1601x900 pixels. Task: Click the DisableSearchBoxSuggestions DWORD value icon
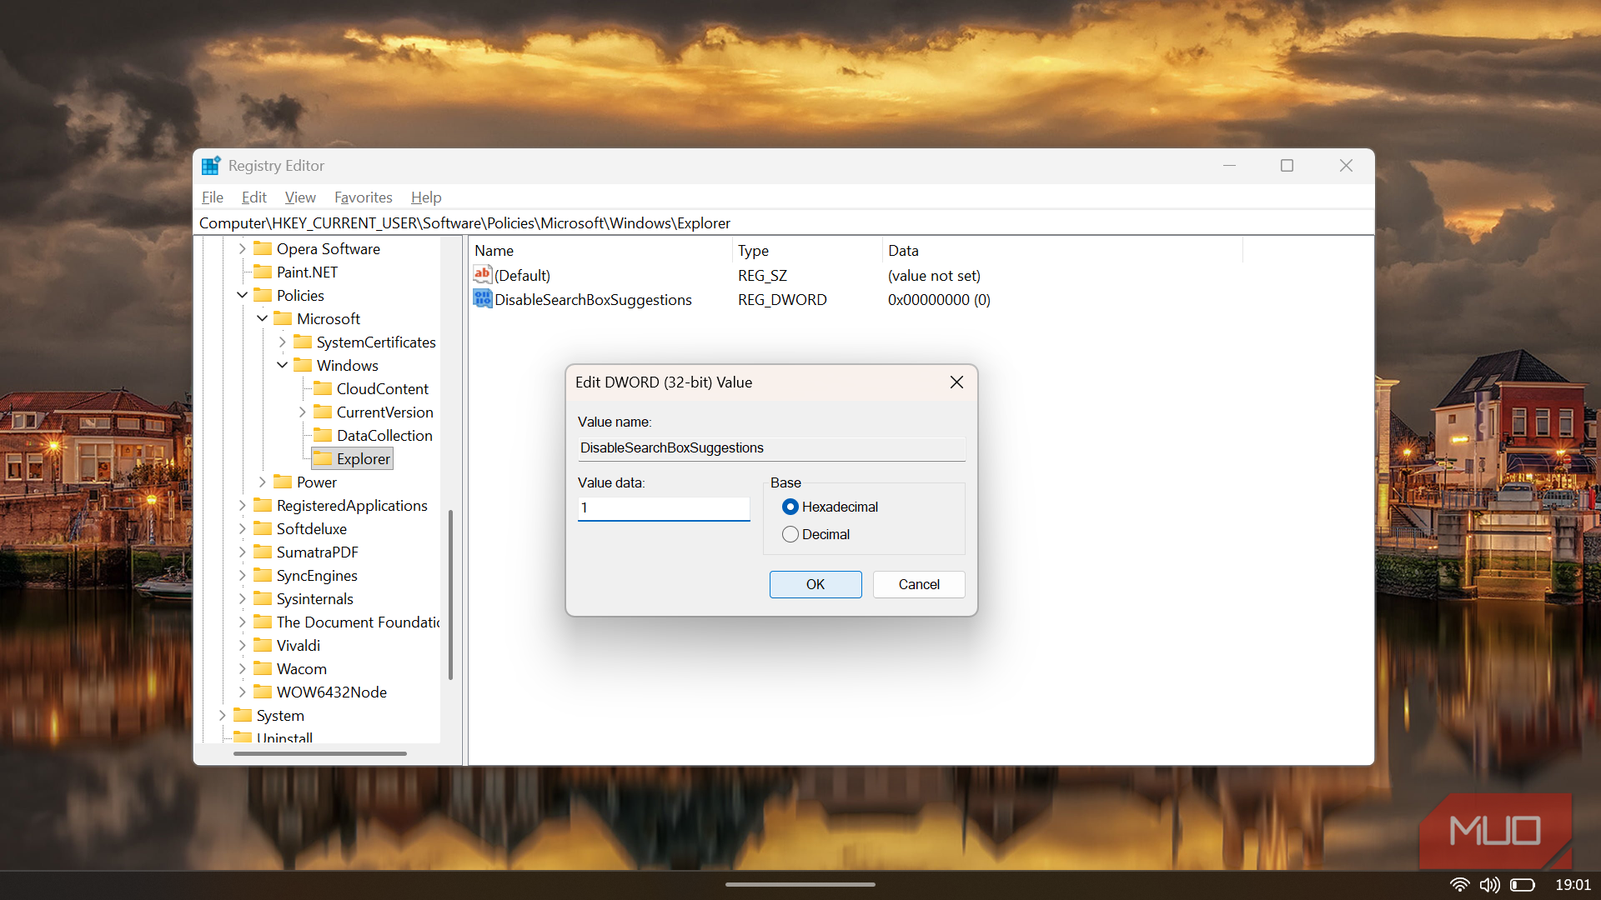482,299
